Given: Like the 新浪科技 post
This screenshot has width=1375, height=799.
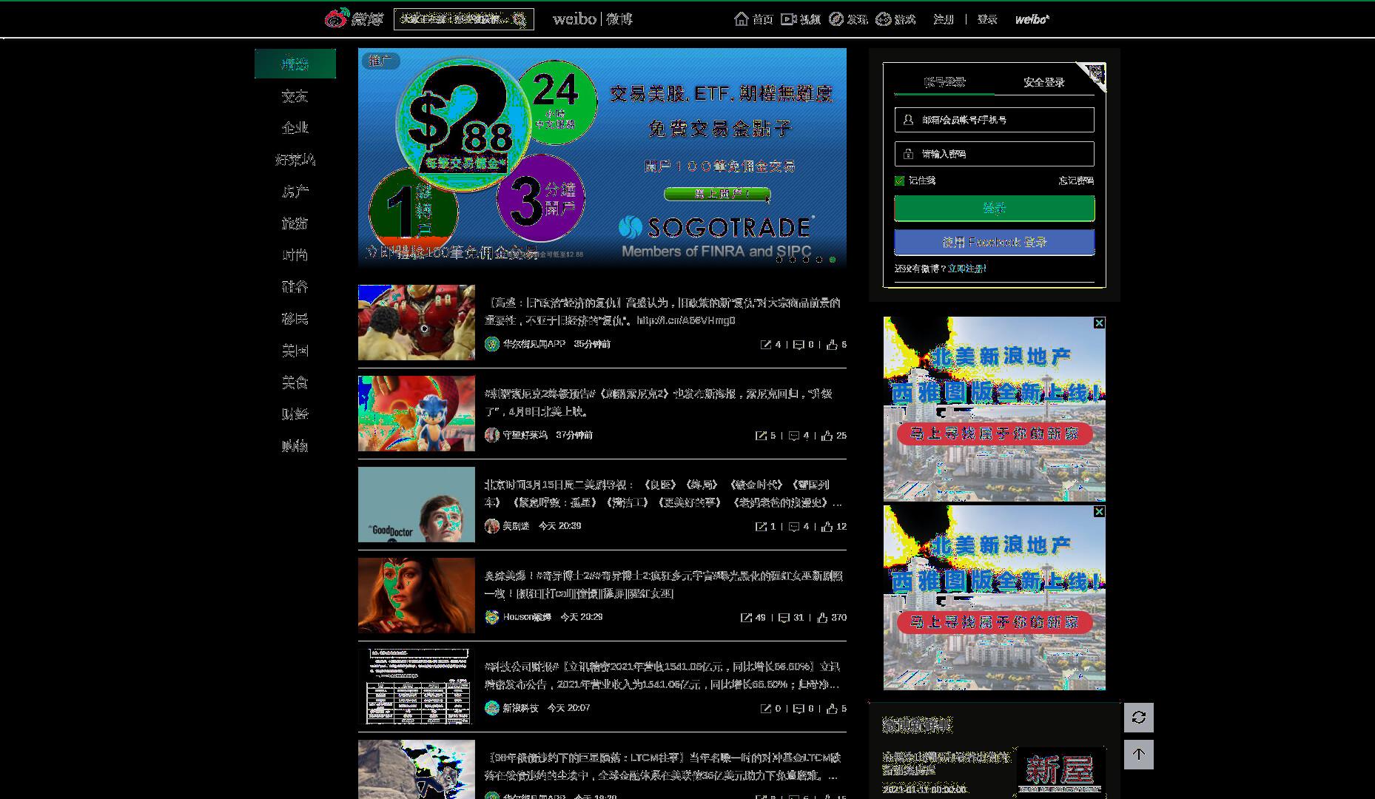Looking at the screenshot, I should (832, 709).
